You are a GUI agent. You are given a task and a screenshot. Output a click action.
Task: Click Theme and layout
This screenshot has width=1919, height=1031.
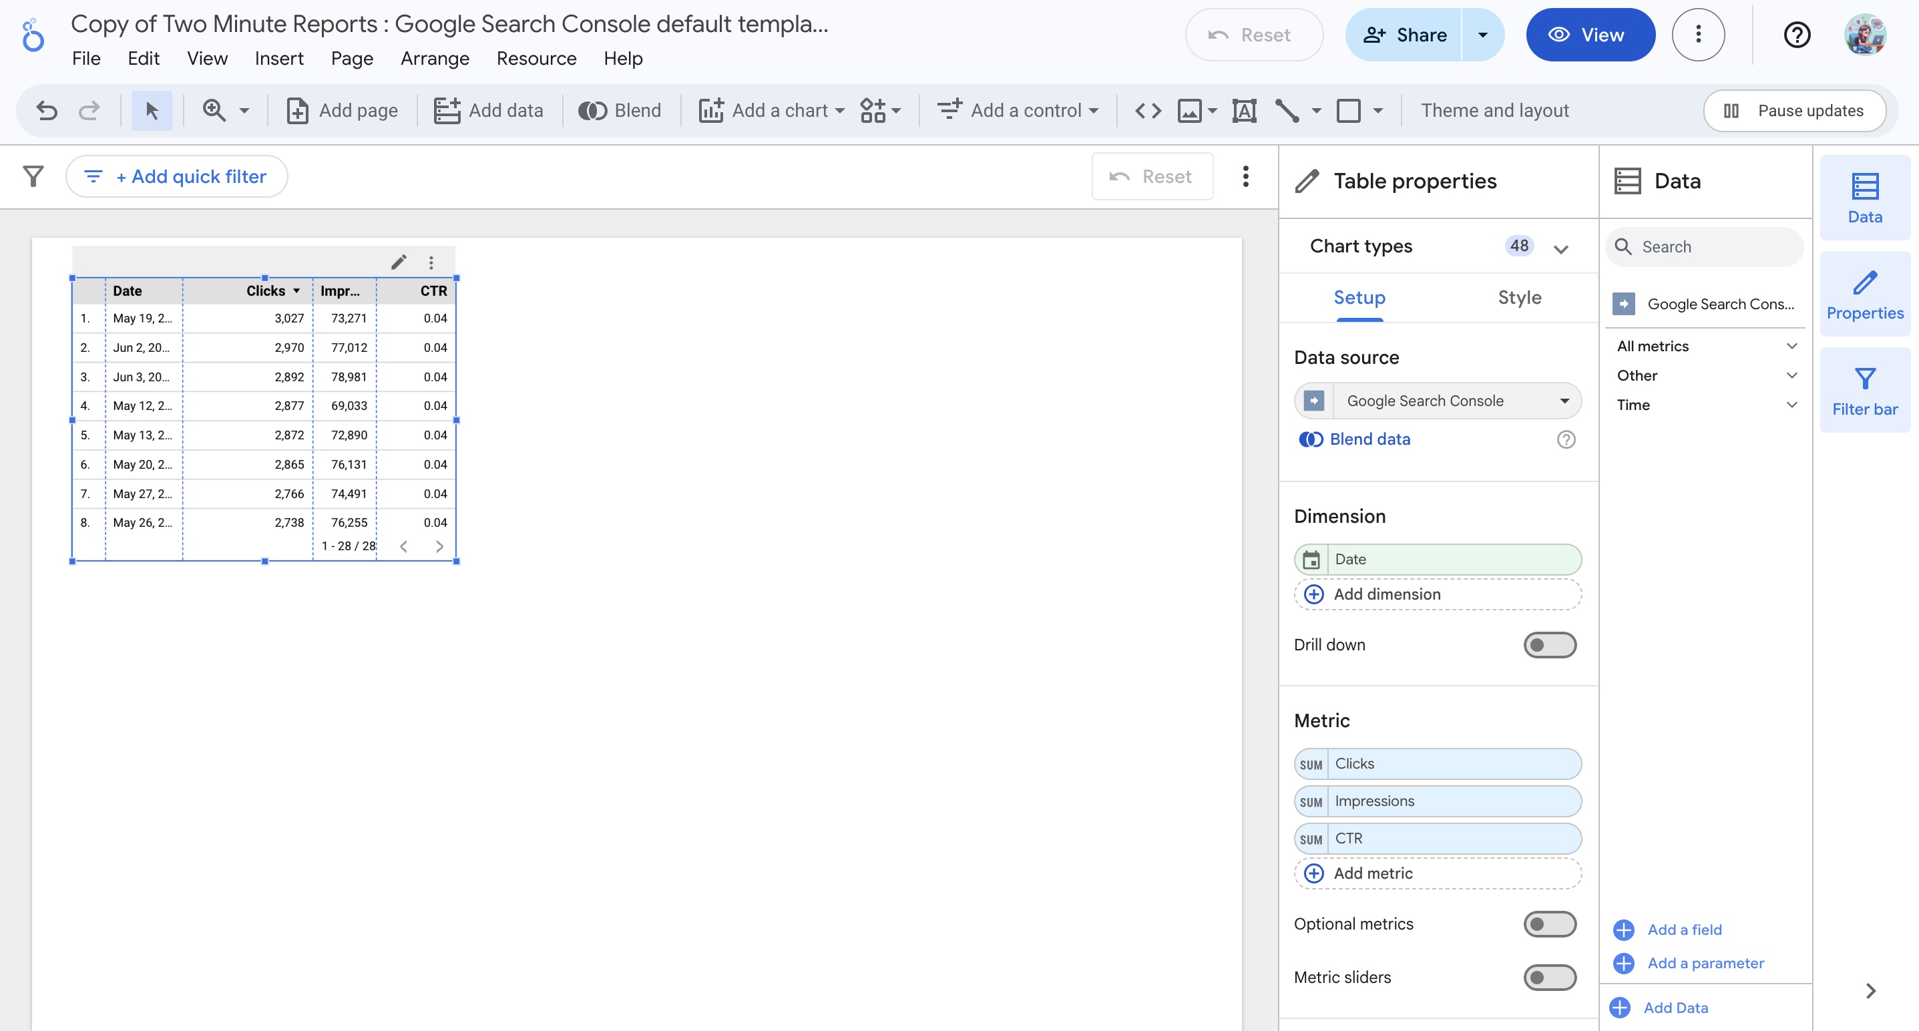1494,111
